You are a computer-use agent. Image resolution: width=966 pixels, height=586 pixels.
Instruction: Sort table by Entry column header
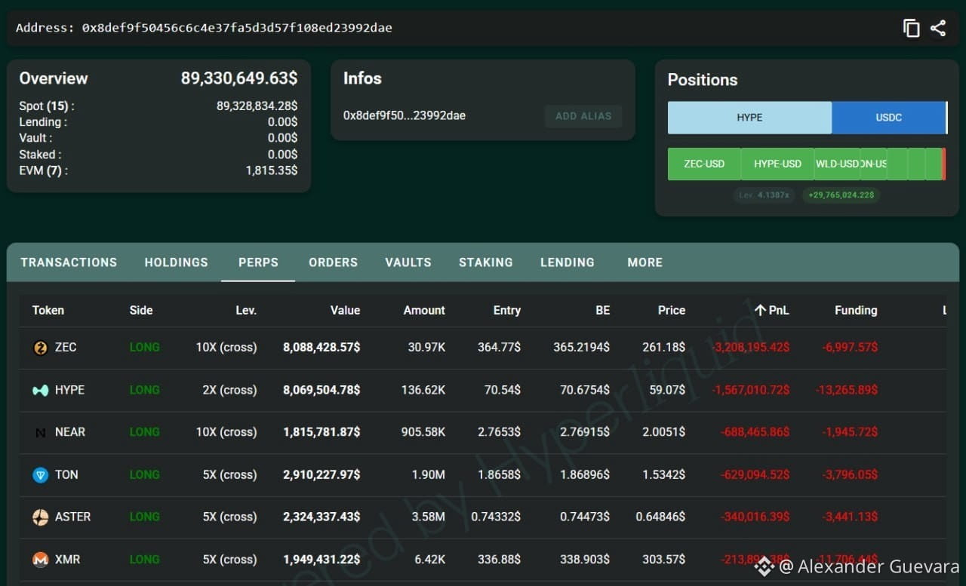click(x=507, y=310)
